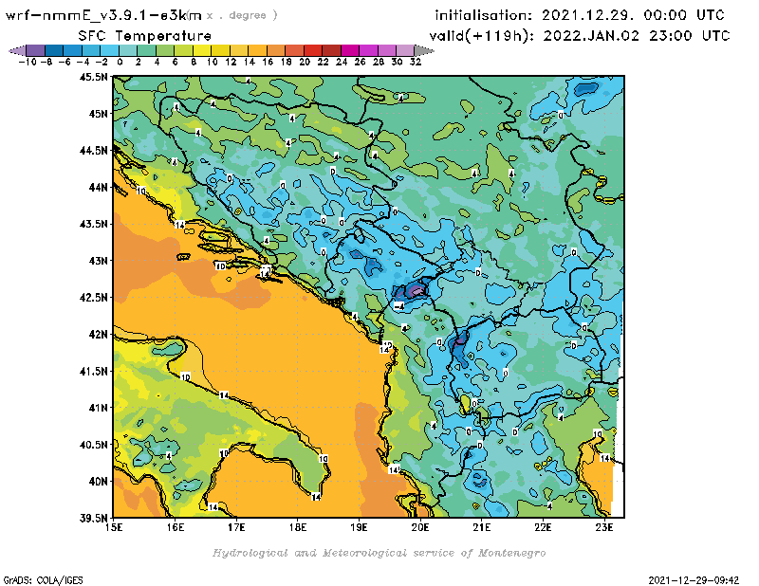Select the valid(+119h) 2022.JAN.02 time text
This screenshot has width=759, height=586.
[580, 36]
